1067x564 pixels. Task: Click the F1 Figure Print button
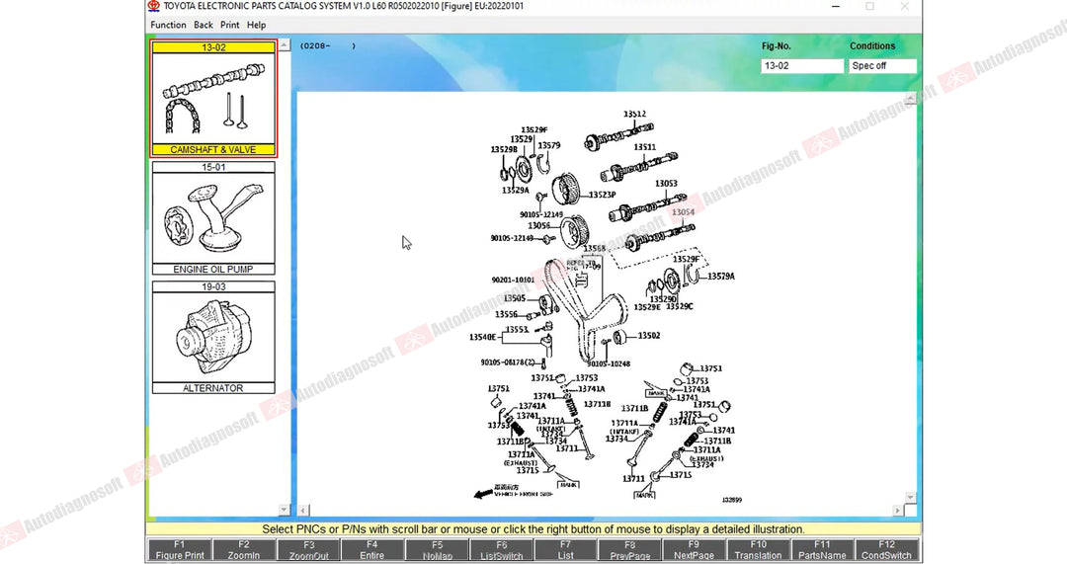(x=179, y=550)
